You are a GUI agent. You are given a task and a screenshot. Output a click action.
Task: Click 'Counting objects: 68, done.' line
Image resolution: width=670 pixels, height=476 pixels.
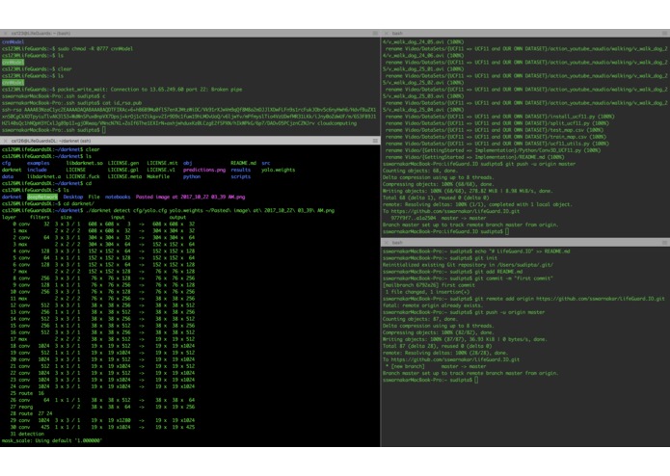pyautogui.click(x=420, y=171)
